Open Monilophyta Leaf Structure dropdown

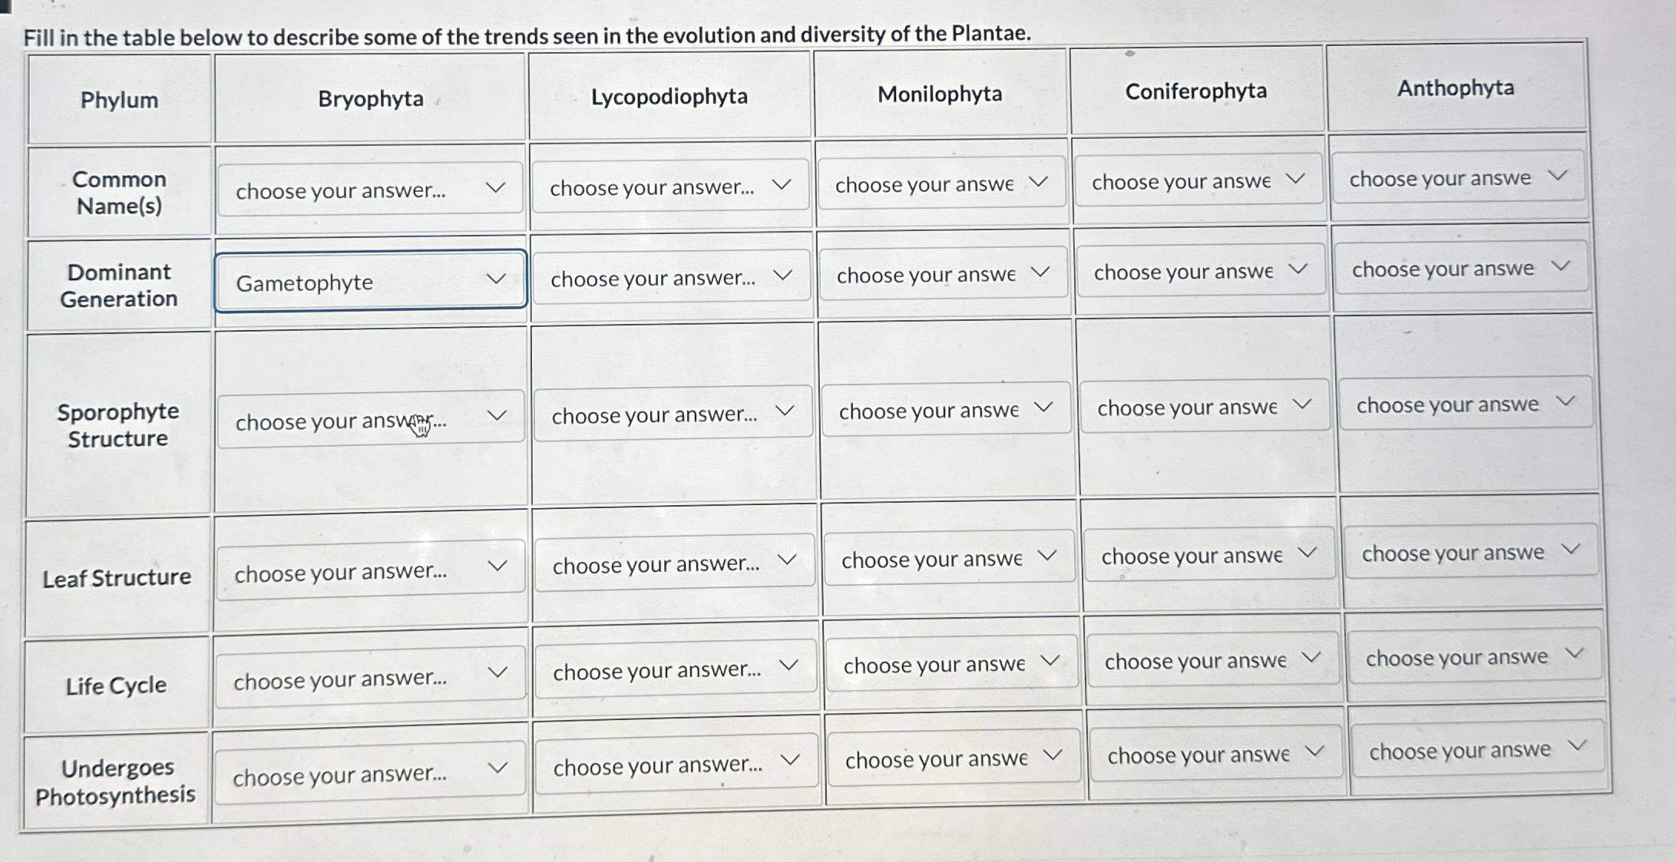[950, 558]
